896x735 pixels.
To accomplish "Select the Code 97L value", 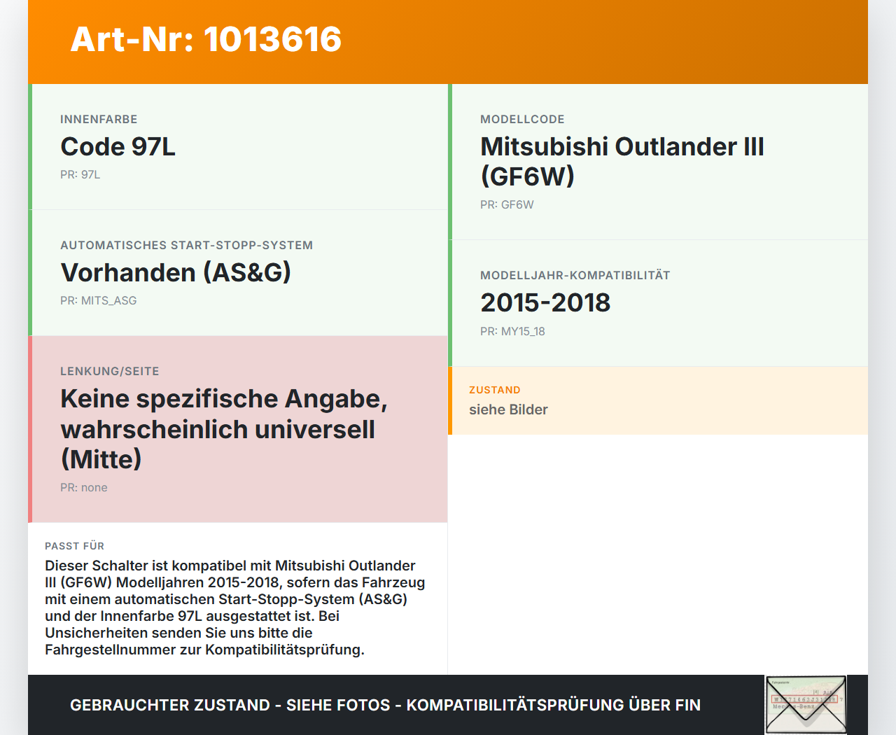I will tap(118, 146).
